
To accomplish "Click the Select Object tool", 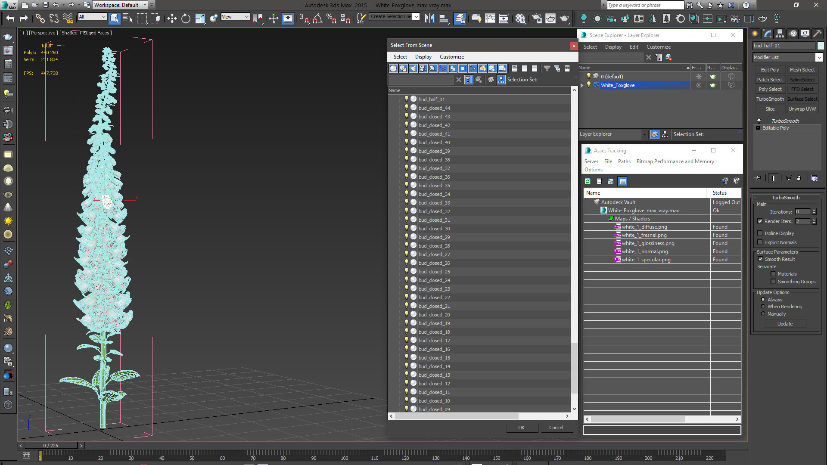I will [x=114, y=18].
